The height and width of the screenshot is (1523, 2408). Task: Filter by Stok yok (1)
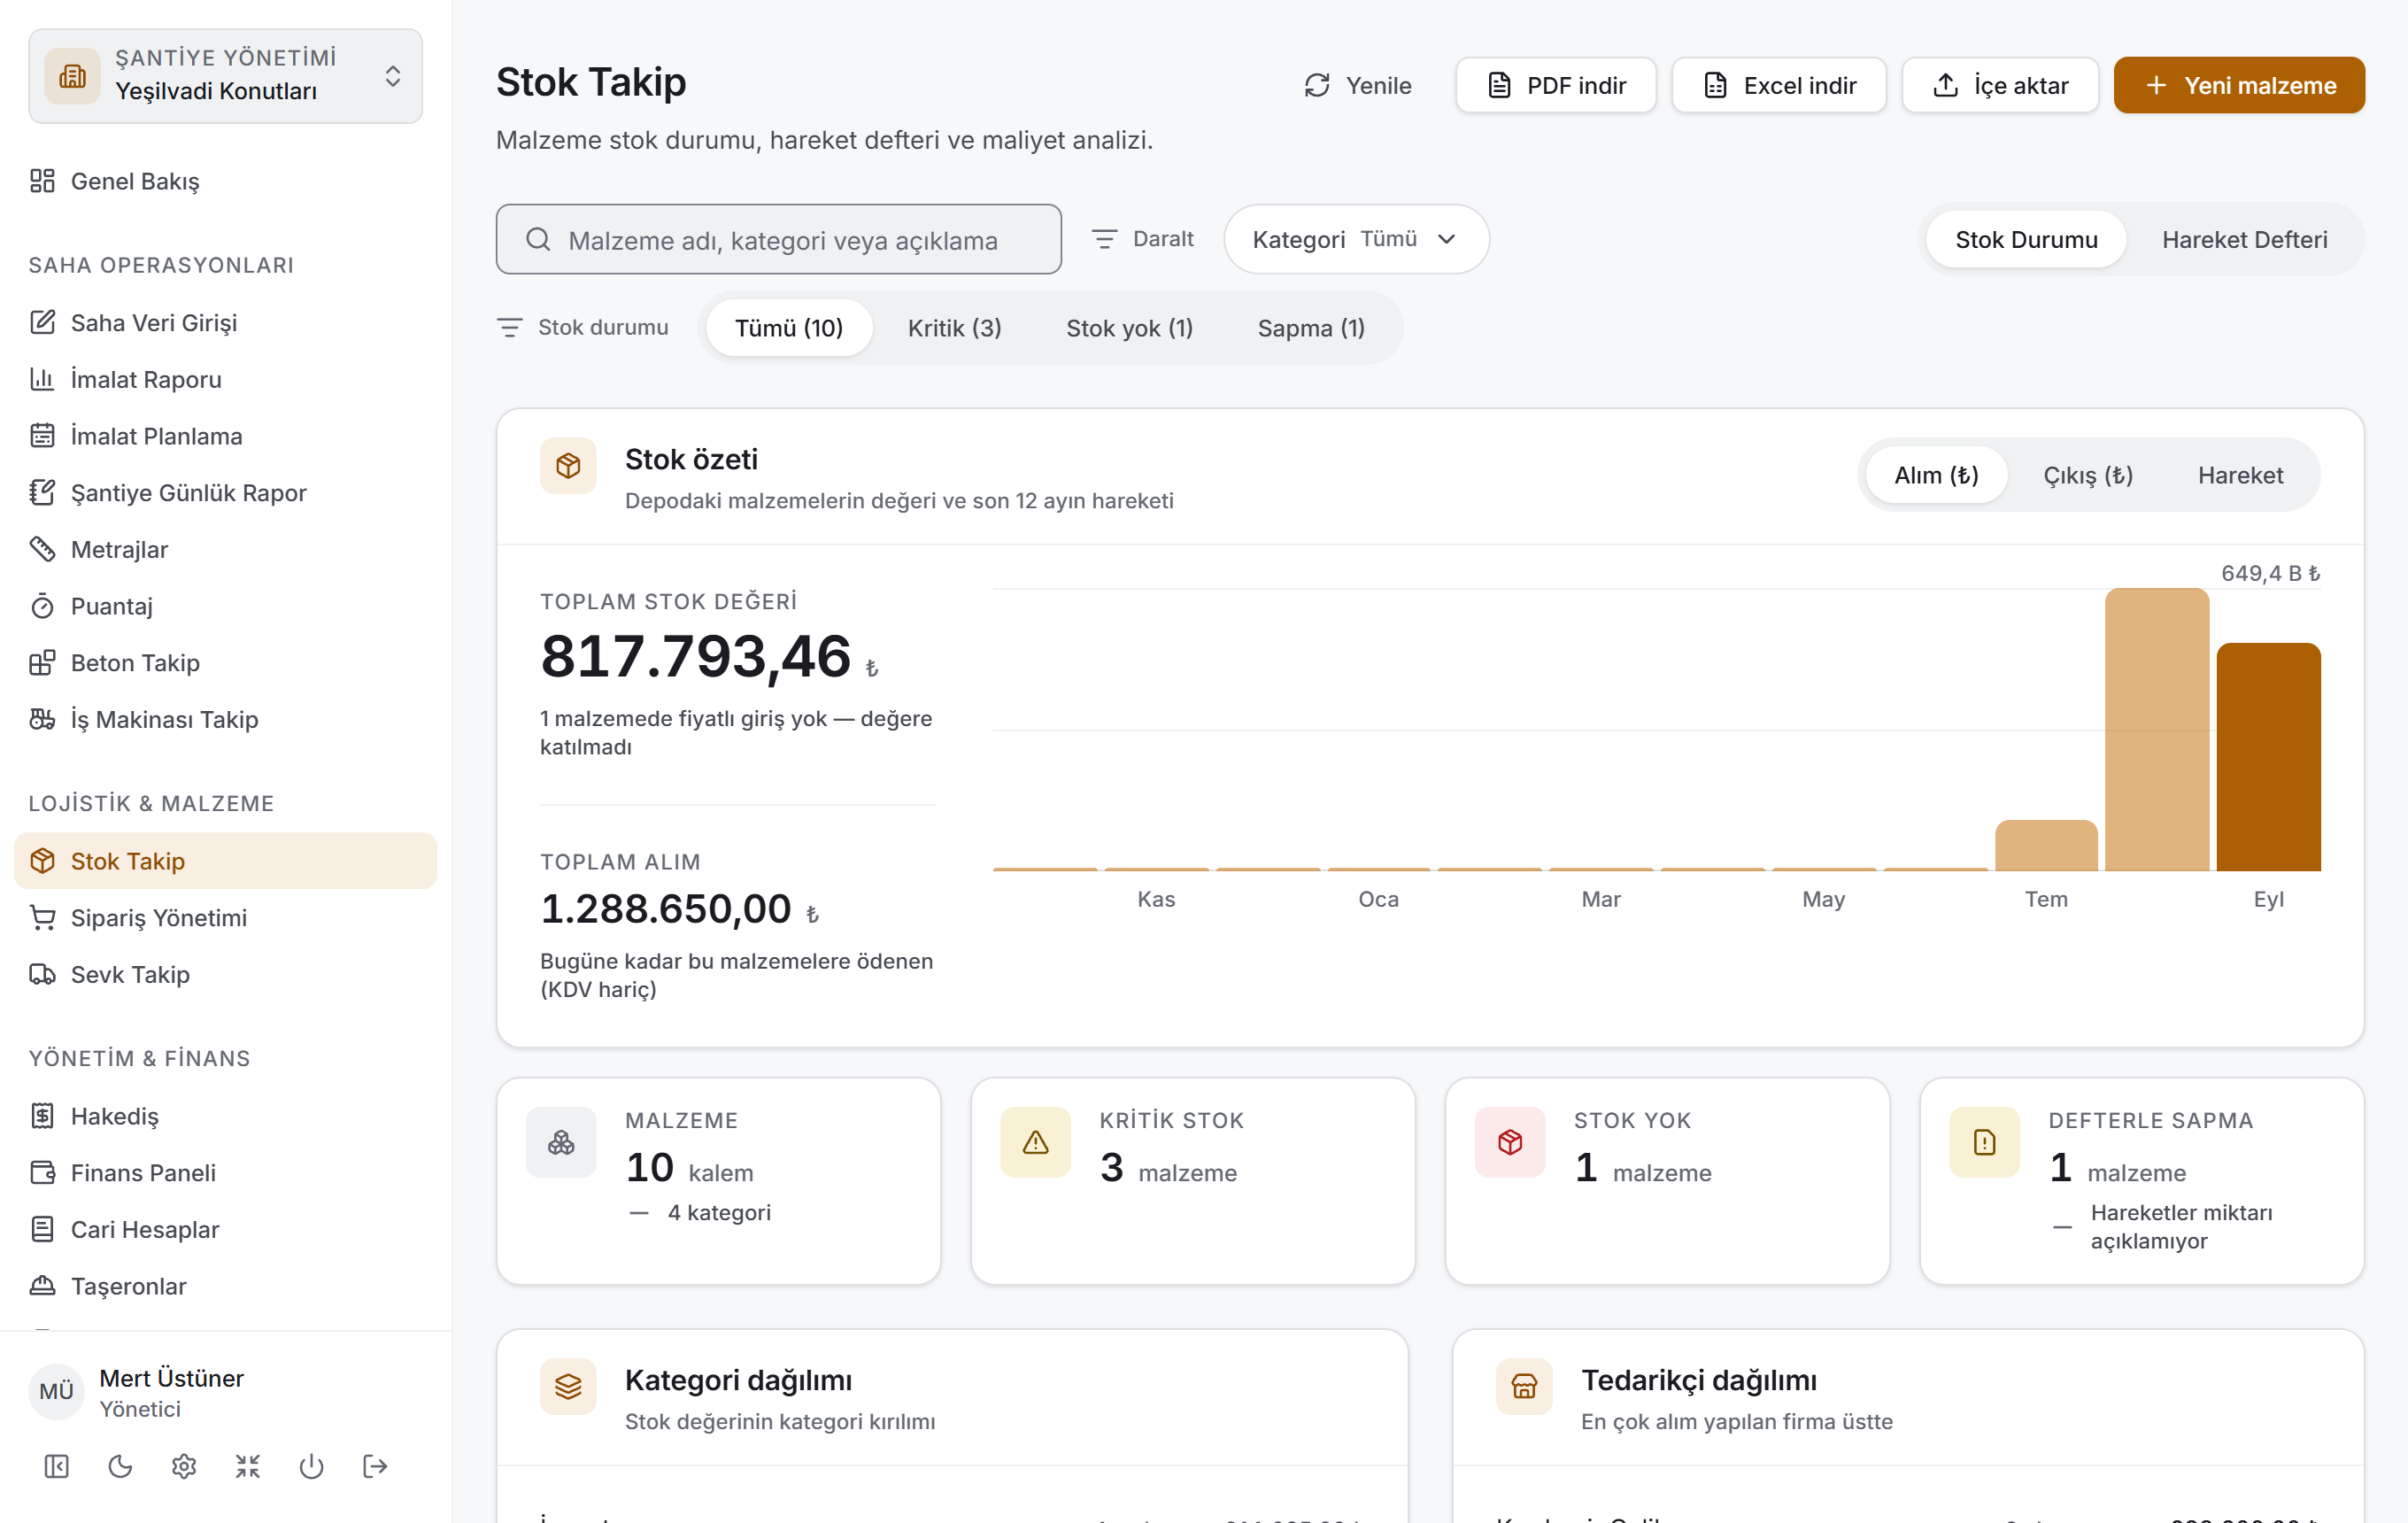click(1129, 328)
